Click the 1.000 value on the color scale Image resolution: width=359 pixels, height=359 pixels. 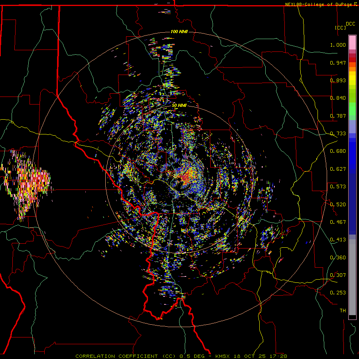[338, 45]
